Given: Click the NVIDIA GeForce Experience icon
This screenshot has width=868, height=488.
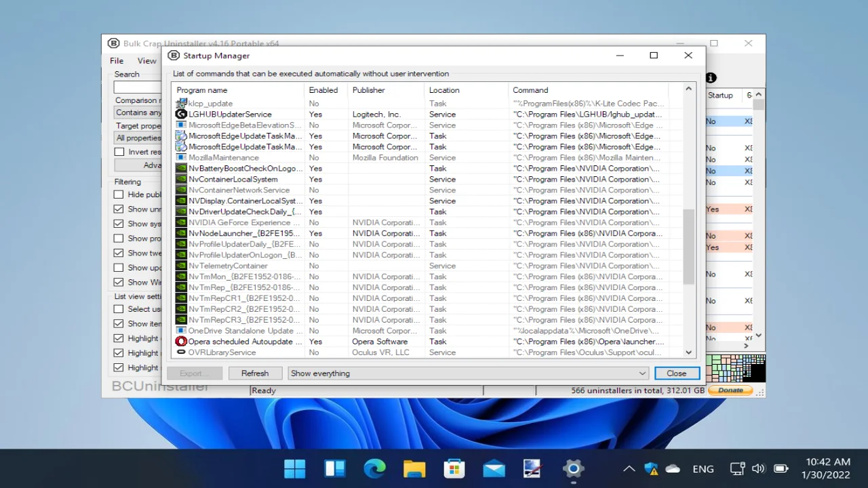Looking at the screenshot, I should tap(181, 222).
